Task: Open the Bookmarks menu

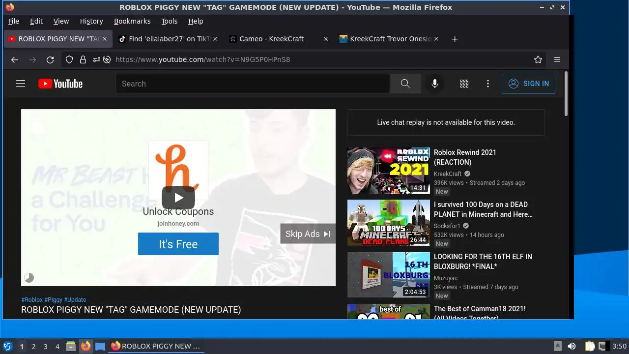Action: pyautogui.click(x=132, y=21)
